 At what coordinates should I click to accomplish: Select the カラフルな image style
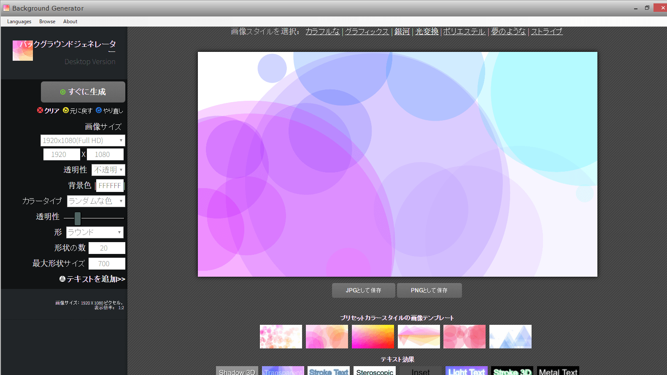pos(322,31)
